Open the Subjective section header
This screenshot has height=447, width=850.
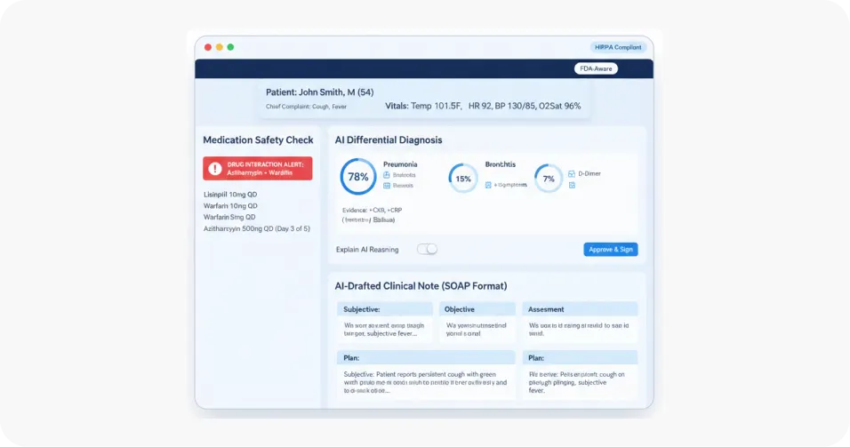tap(385, 309)
